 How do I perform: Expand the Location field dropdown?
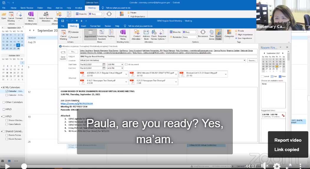point(244,60)
